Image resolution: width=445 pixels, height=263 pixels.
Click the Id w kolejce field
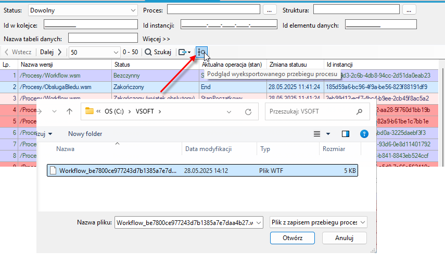[x=91, y=24]
